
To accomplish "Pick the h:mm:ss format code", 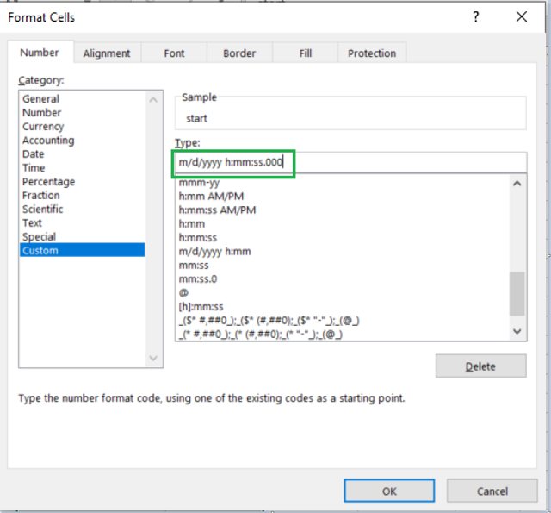I will click(343, 237).
